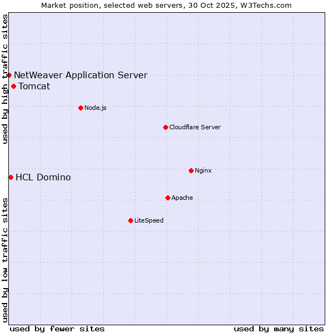The width and height of the screenshot is (333, 333).
Task: Click the red dot for Node.js
Action: coord(80,108)
